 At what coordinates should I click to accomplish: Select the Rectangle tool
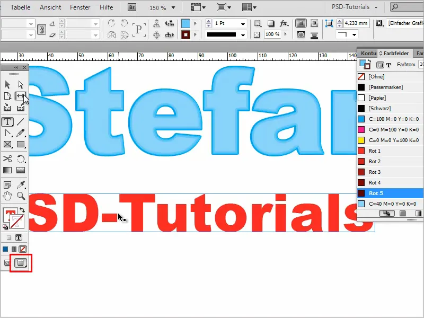[x=21, y=144]
